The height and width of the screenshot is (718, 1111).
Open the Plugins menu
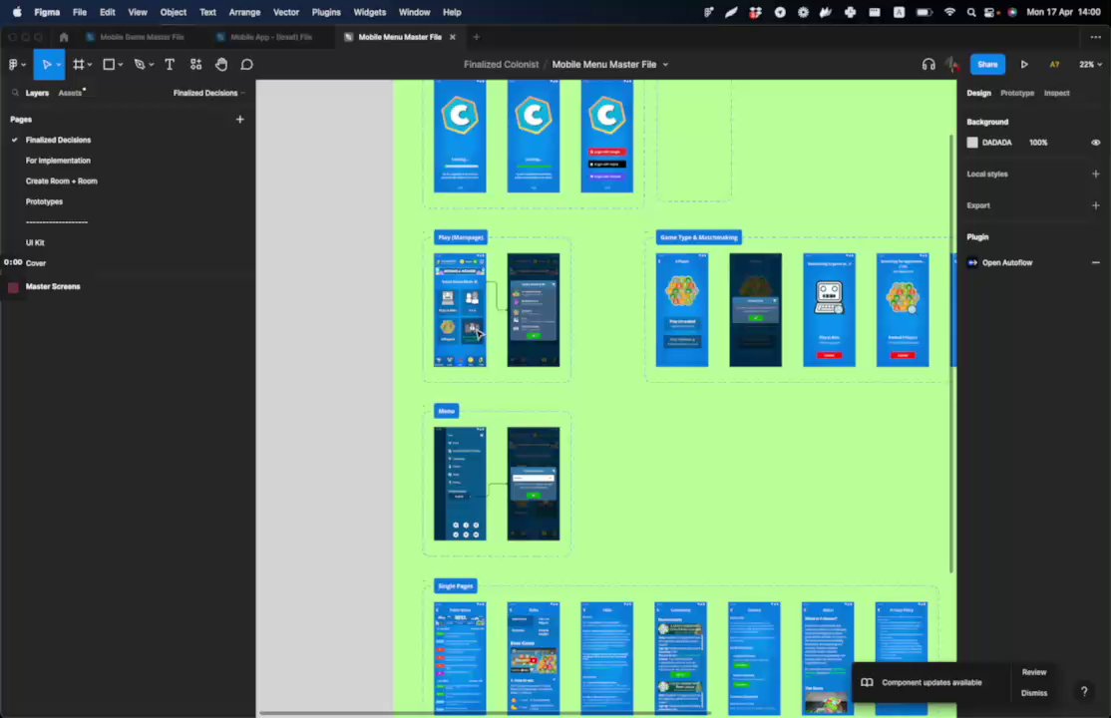pos(326,12)
